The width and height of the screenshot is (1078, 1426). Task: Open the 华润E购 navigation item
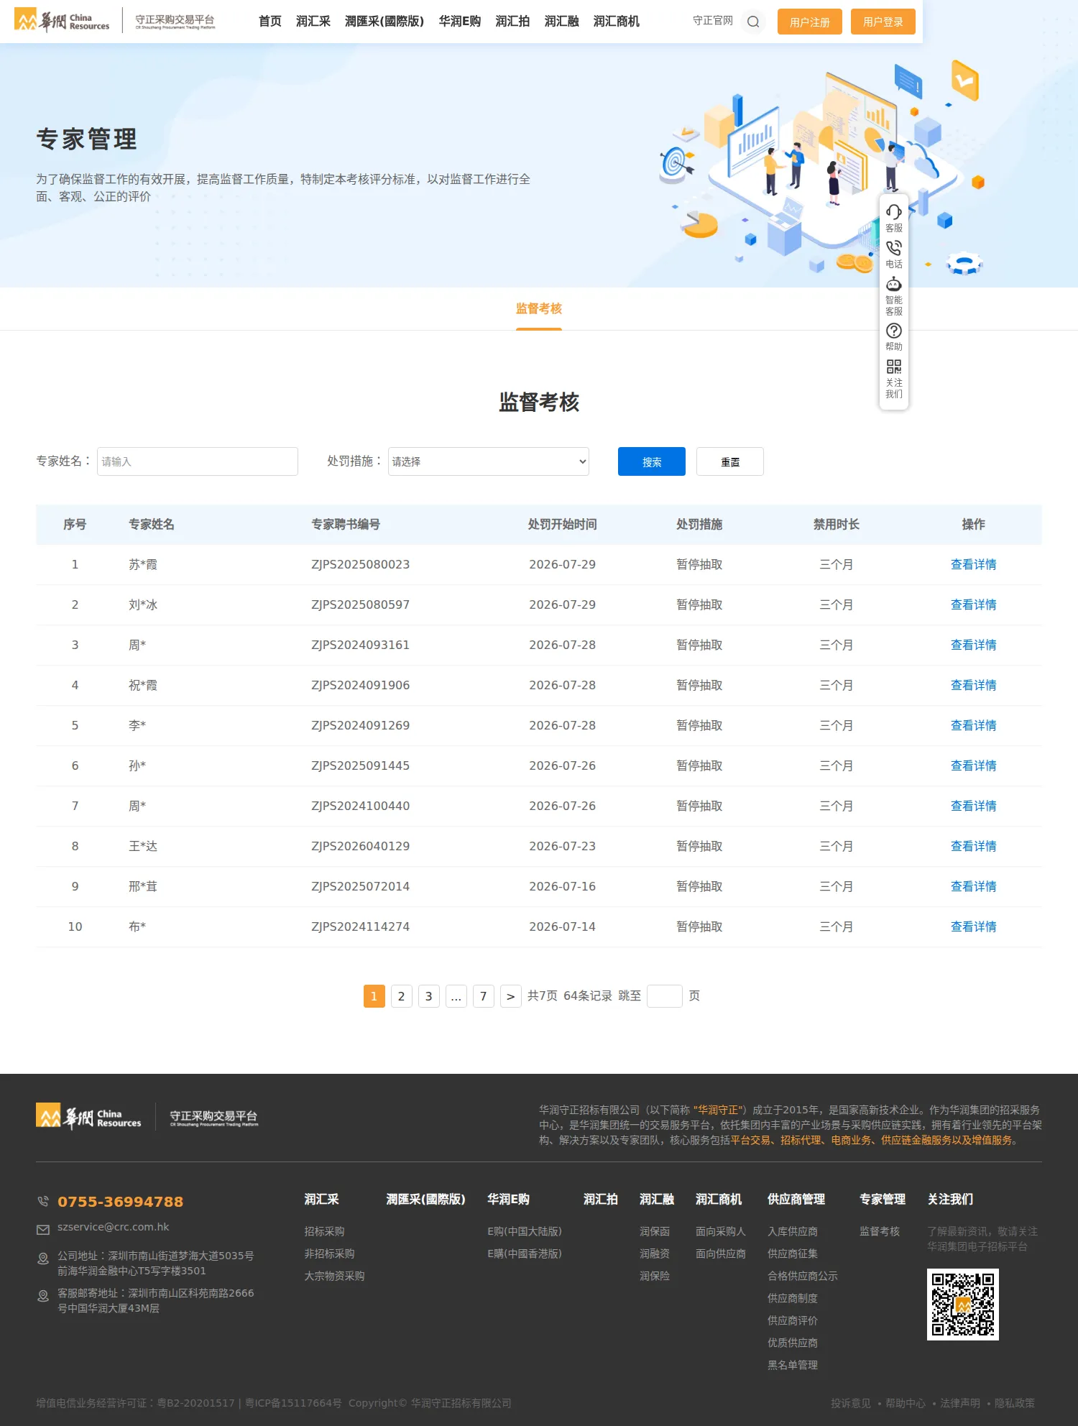460,22
